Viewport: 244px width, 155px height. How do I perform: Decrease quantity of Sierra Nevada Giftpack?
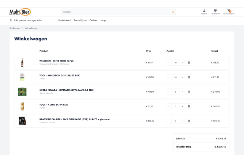point(169,92)
